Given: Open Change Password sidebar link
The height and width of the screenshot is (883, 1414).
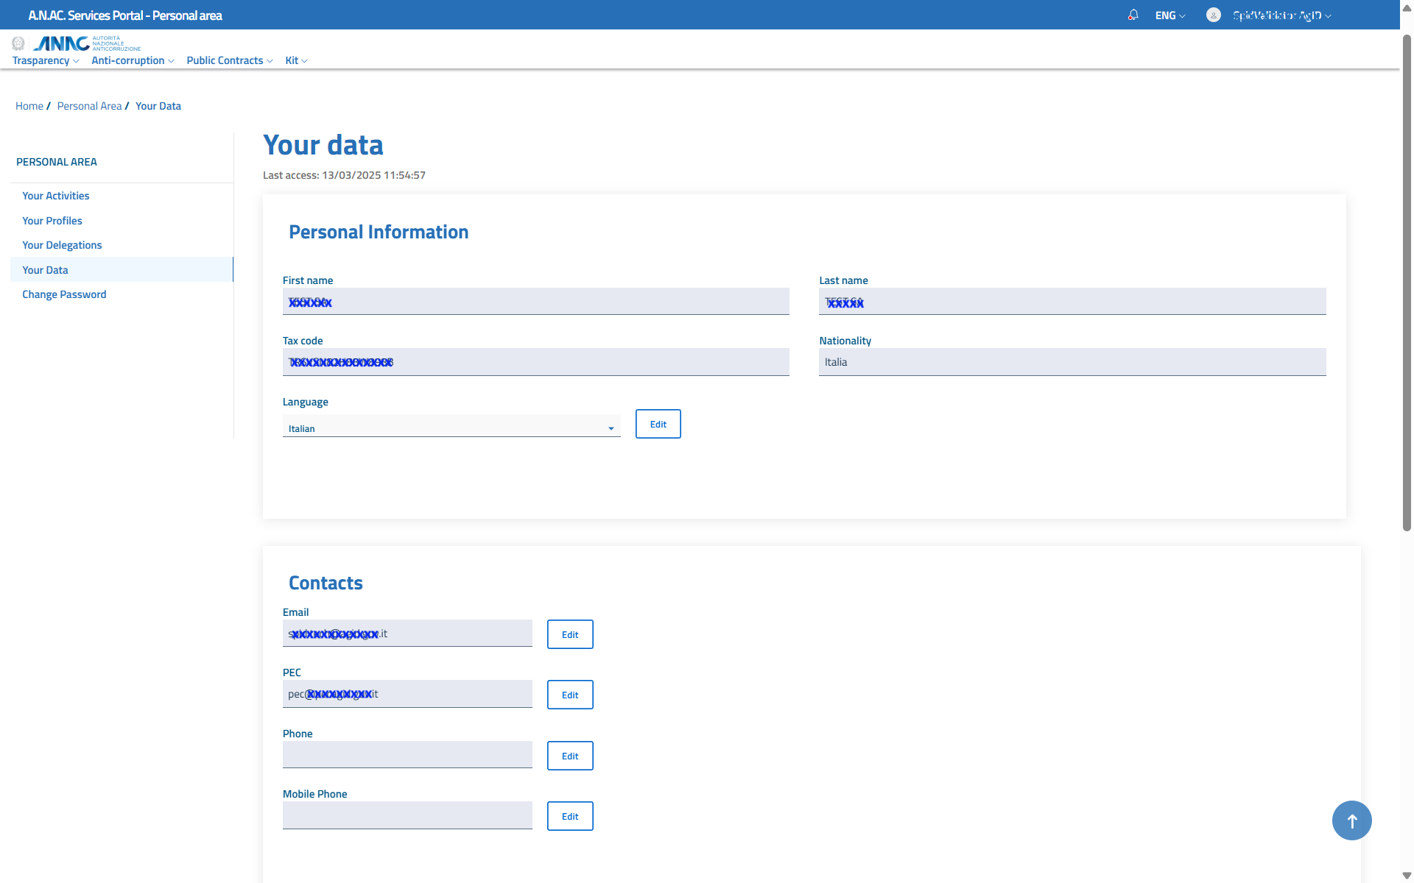Looking at the screenshot, I should pyautogui.click(x=64, y=294).
